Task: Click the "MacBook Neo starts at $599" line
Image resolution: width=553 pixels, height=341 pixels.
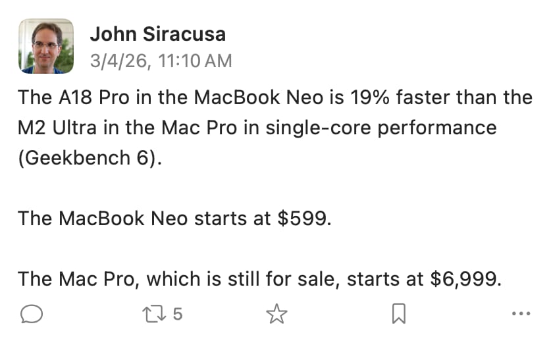Action: (172, 218)
